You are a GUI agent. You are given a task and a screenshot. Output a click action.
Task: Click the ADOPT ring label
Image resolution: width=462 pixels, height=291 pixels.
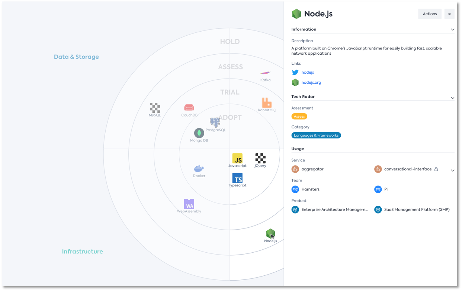pos(230,118)
